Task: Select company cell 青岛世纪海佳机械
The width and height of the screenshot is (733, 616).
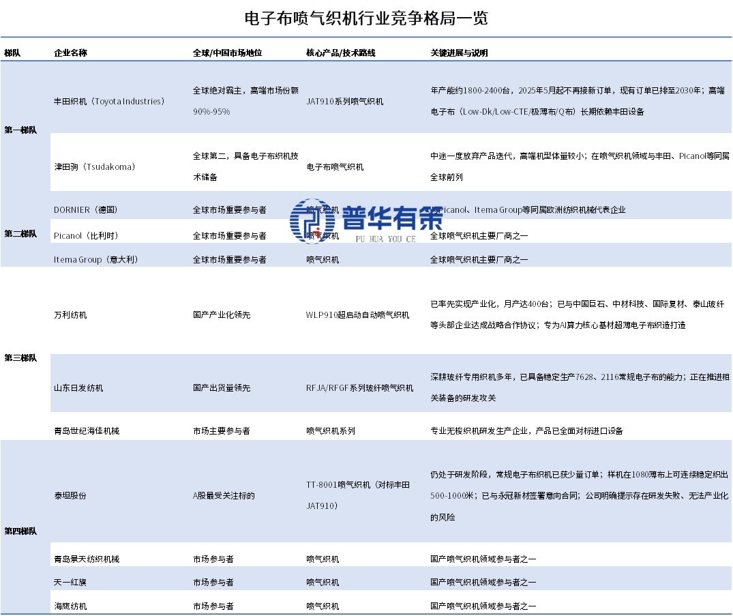Action: (87, 430)
